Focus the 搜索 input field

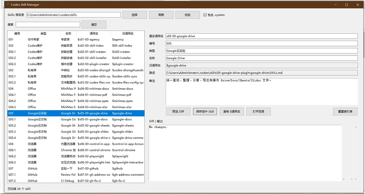(48, 25)
